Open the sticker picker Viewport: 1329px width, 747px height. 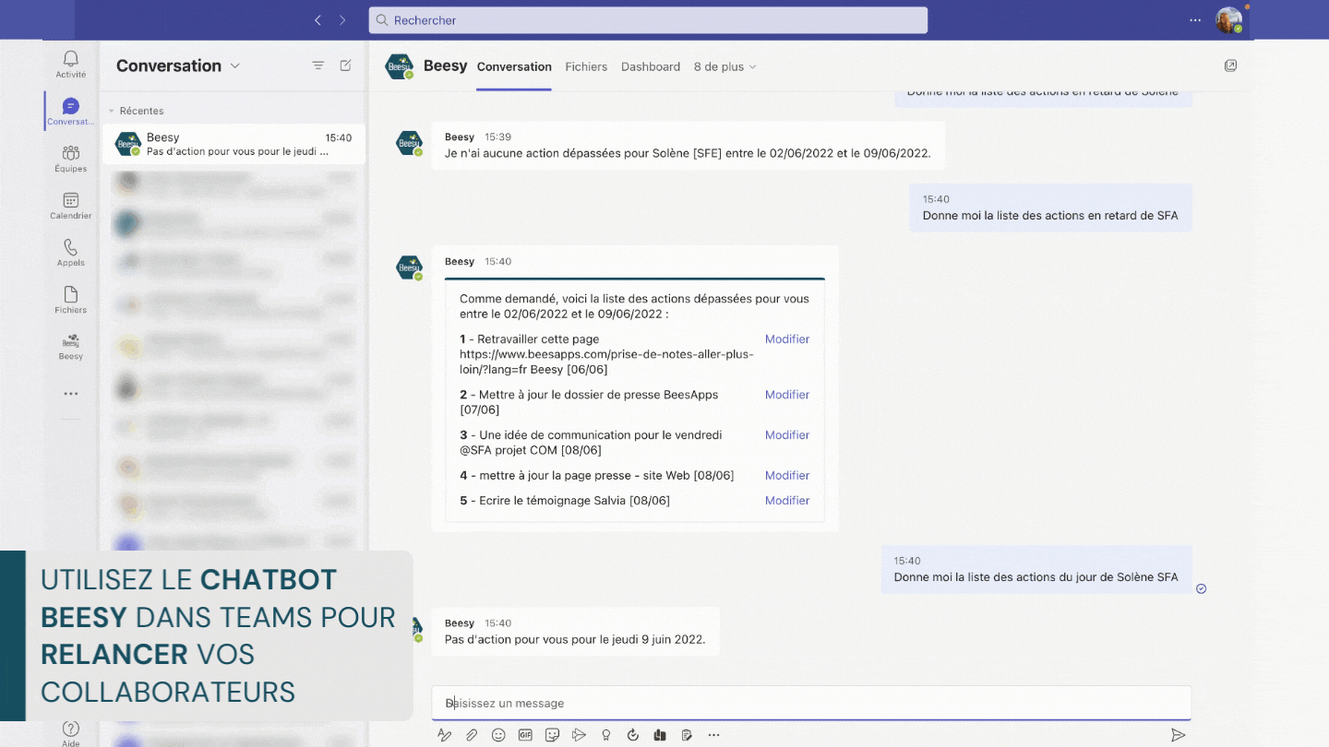[x=552, y=735]
